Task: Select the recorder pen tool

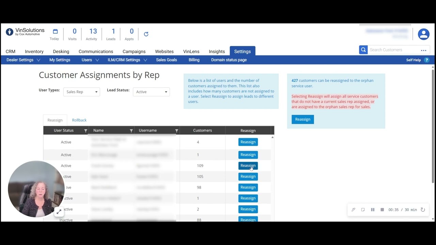Action: [353, 210]
